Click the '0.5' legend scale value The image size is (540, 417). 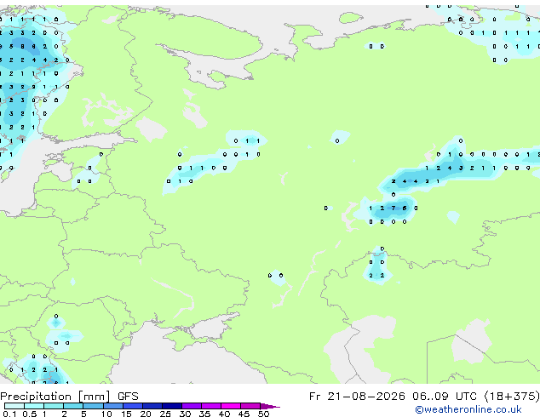point(30,414)
